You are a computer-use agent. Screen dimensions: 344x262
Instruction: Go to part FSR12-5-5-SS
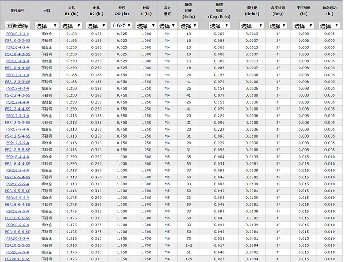18,150
